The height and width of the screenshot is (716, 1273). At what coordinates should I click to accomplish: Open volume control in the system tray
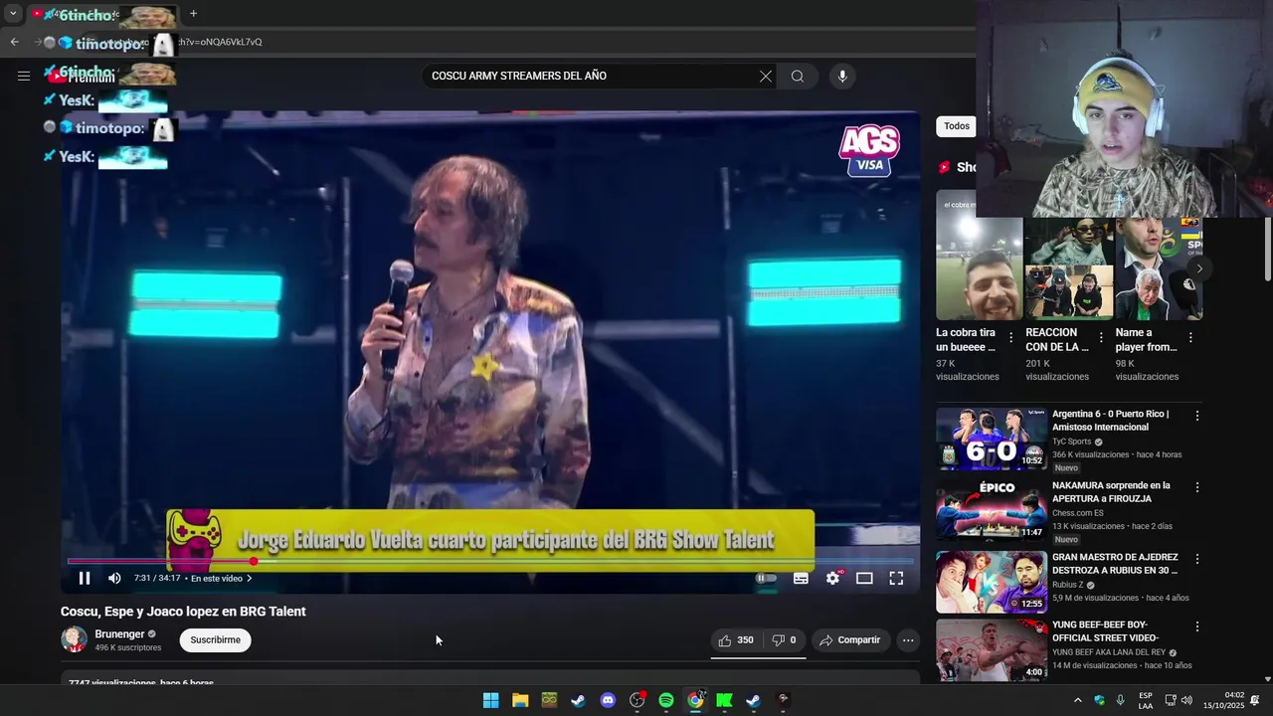(1186, 700)
